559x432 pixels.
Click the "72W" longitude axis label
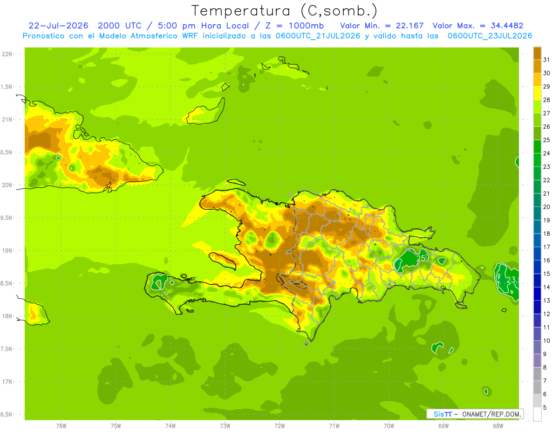click(x=279, y=425)
